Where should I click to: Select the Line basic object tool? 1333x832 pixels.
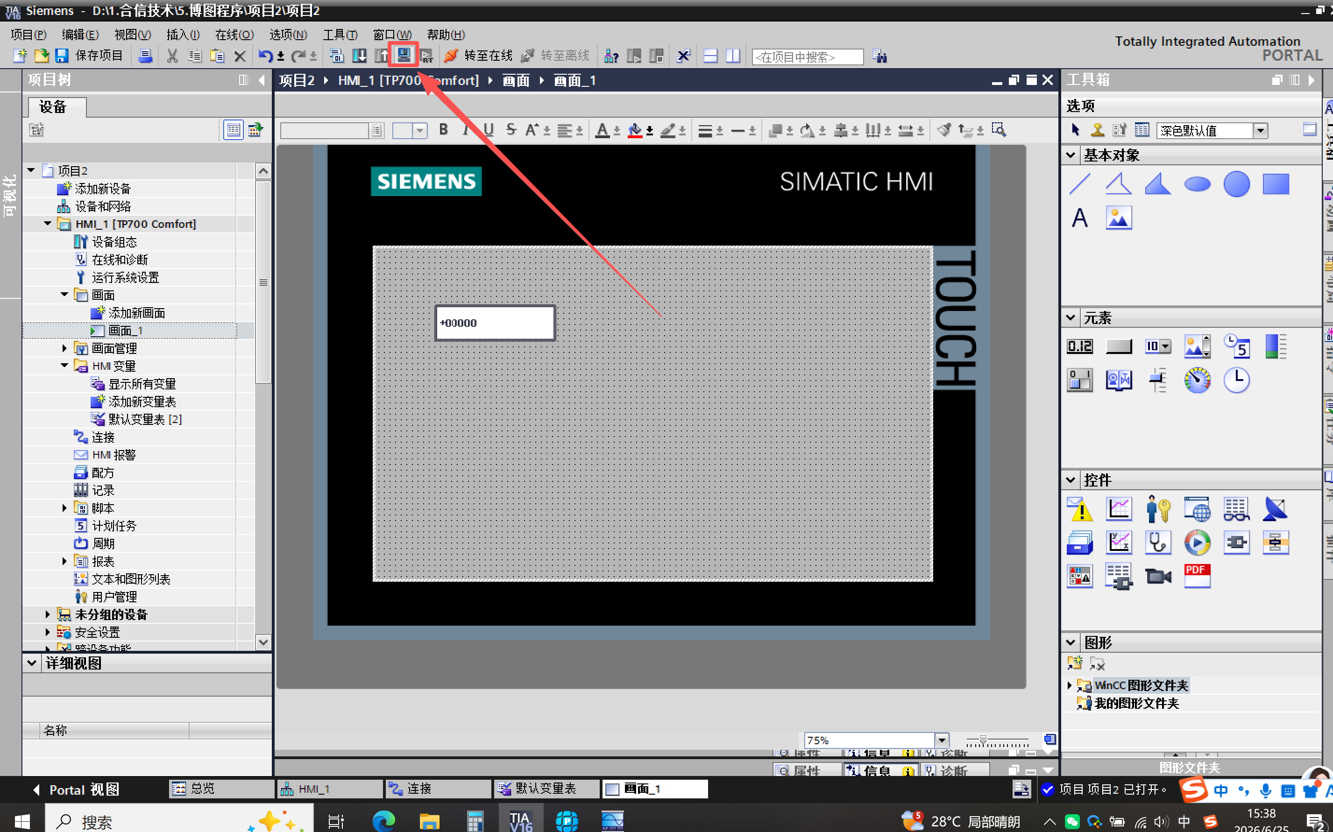click(x=1080, y=184)
